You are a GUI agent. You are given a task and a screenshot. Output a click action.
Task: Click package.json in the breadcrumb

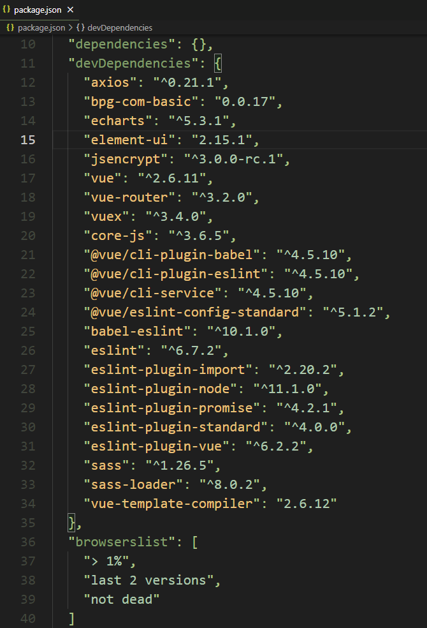pyautogui.click(x=41, y=27)
